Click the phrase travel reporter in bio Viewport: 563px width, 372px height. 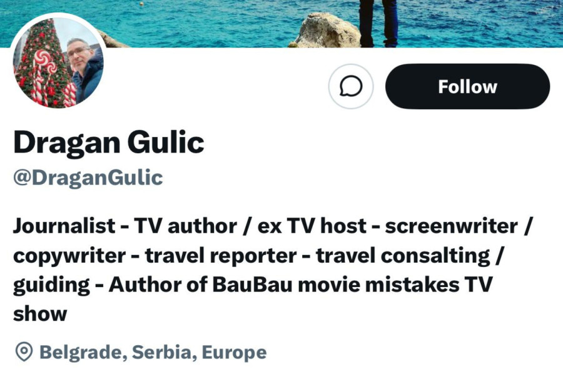pyautogui.click(x=221, y=256)
